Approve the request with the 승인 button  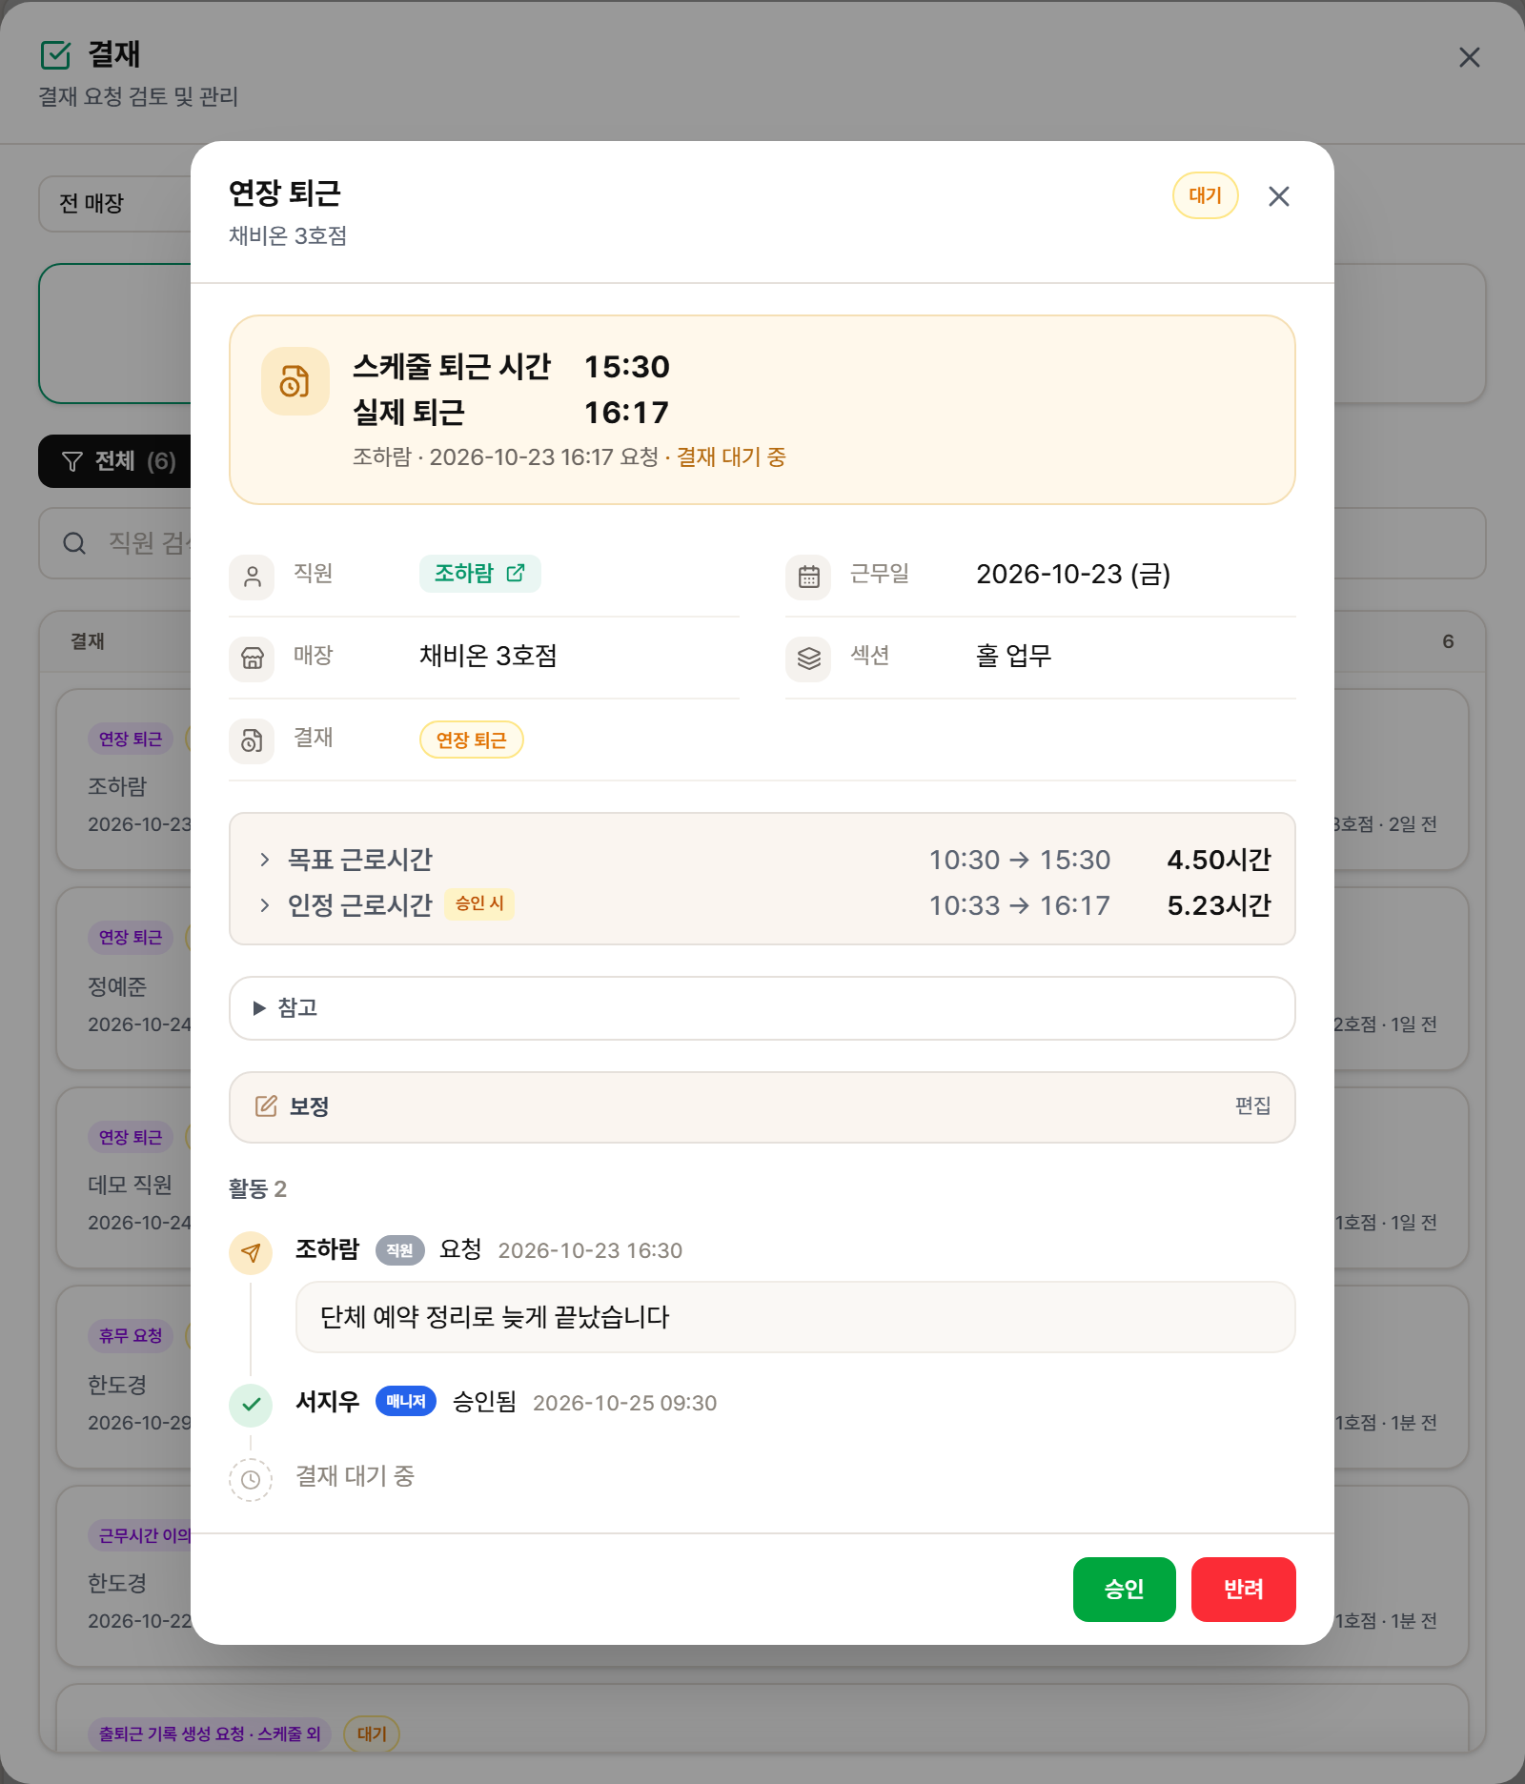click(1124, 1589)
